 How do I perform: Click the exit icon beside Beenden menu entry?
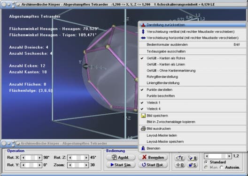(x=143, y=148)
